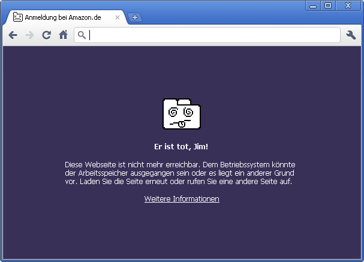Minimize the browser window
The height and width of the screenshot is (262, 364).
click(313, 5)
